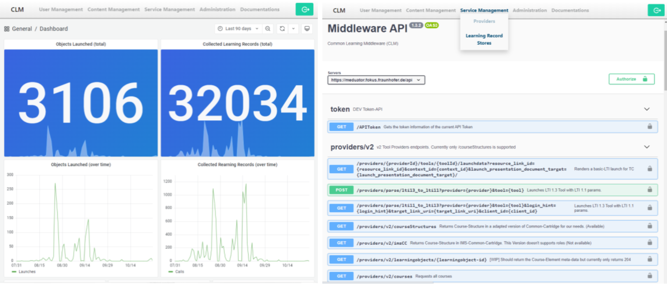
Task: Click the CLM brand on the API page
Action: (x=339, y=10)
